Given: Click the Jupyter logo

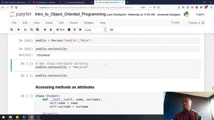Looking at the screenshot, I should [x=21, y=14].
